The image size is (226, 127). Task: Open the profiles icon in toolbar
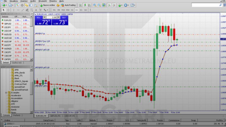click(10, 5)
